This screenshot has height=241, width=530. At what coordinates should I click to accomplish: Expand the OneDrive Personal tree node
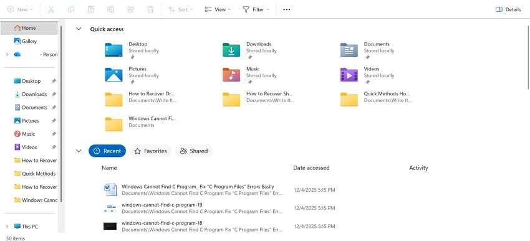pyautogui.click(x=7, y=54)
